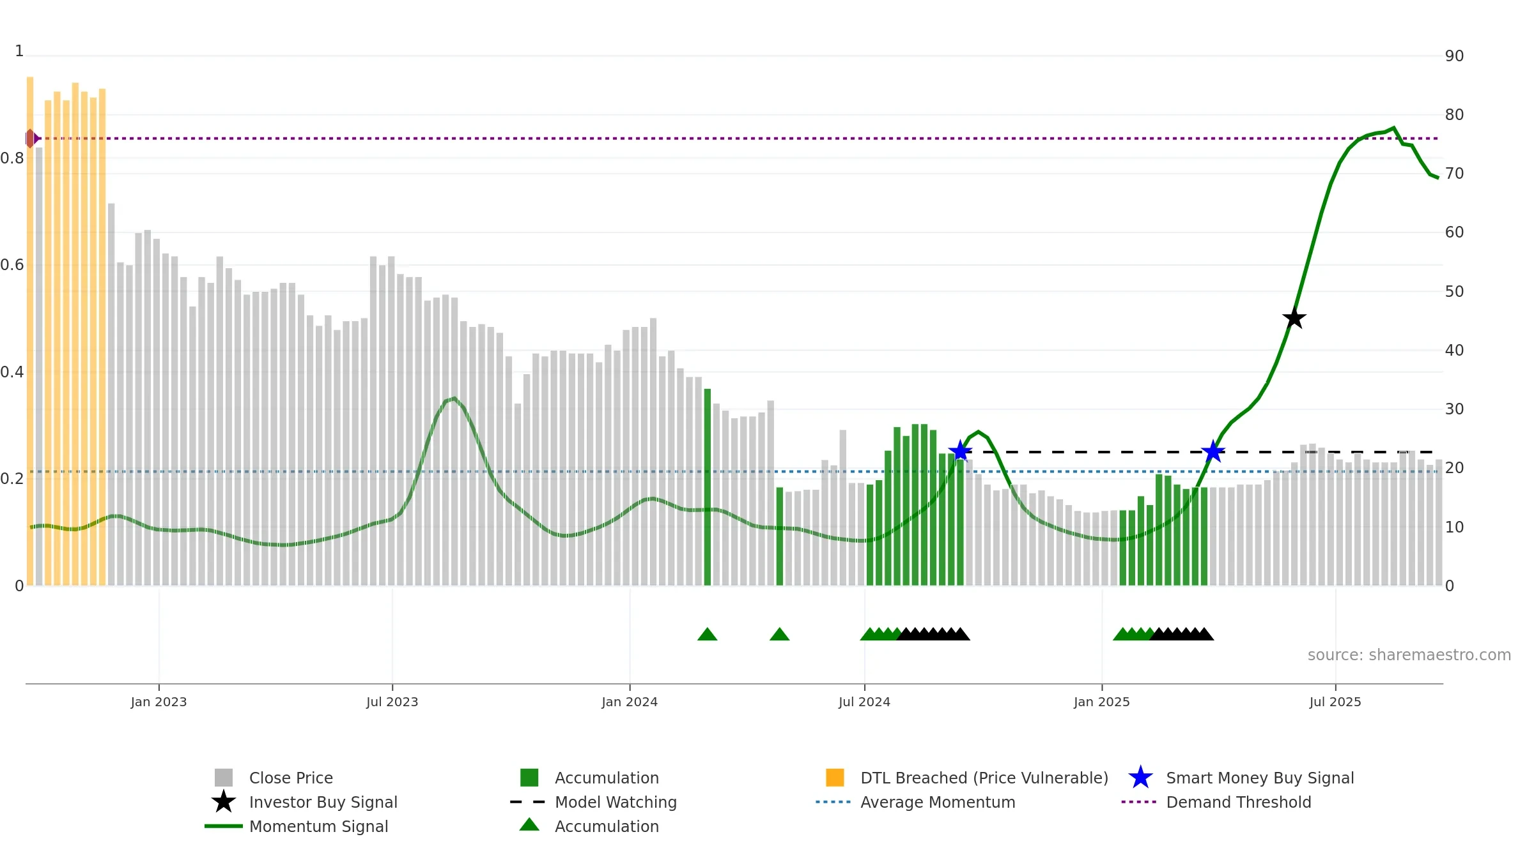1534x862 pixels.
Task: Hide Average Momentum via legend entry
Action: [938, 802]
